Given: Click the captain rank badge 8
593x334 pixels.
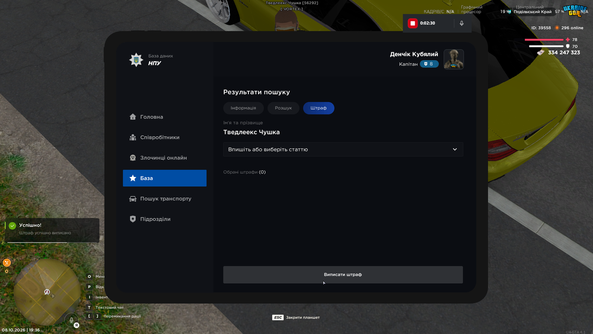Looking at the screenshot, I should (x=429, y=64).
